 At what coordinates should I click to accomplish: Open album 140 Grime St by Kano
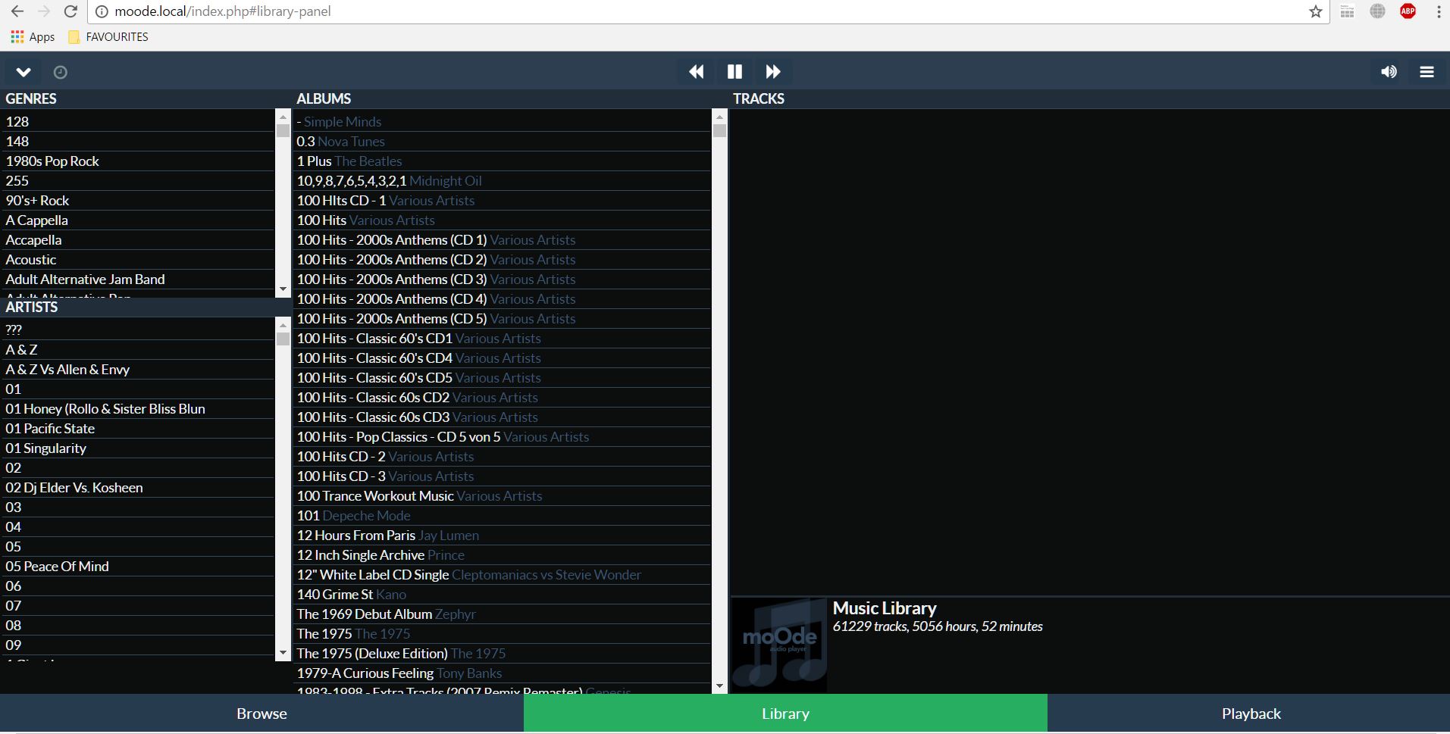pyautogui.click(x=502, y=594)
